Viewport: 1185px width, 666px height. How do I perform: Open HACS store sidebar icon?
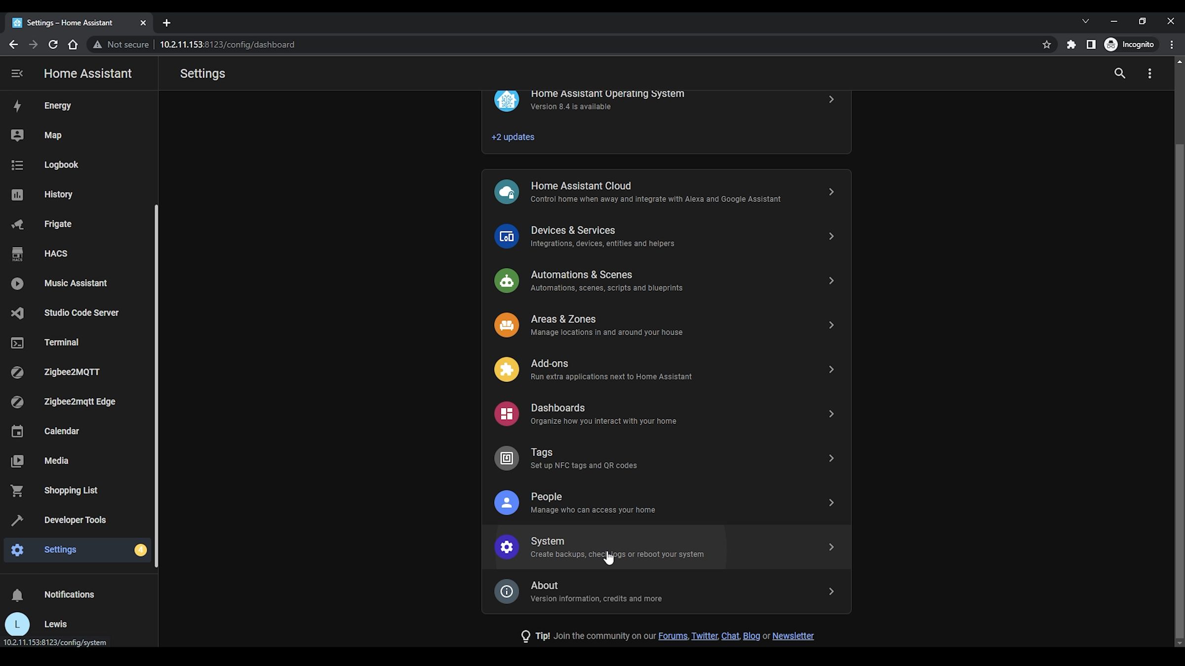(17, 254)
